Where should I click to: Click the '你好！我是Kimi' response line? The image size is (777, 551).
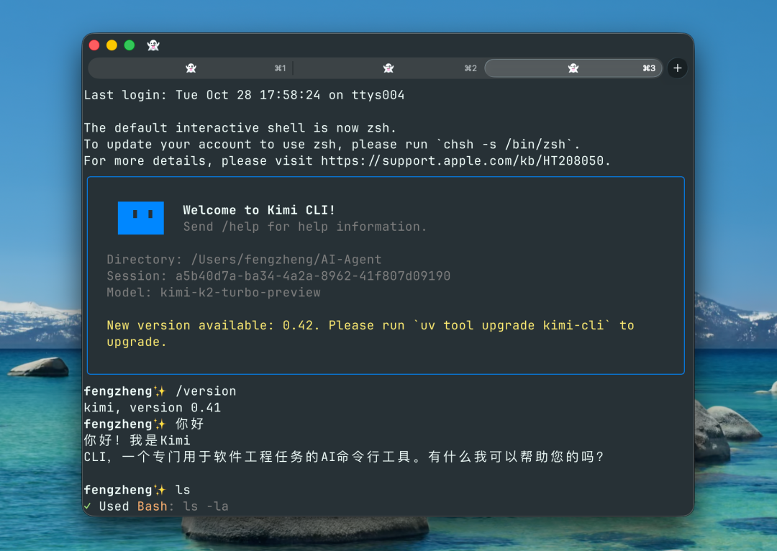(137, 440)
